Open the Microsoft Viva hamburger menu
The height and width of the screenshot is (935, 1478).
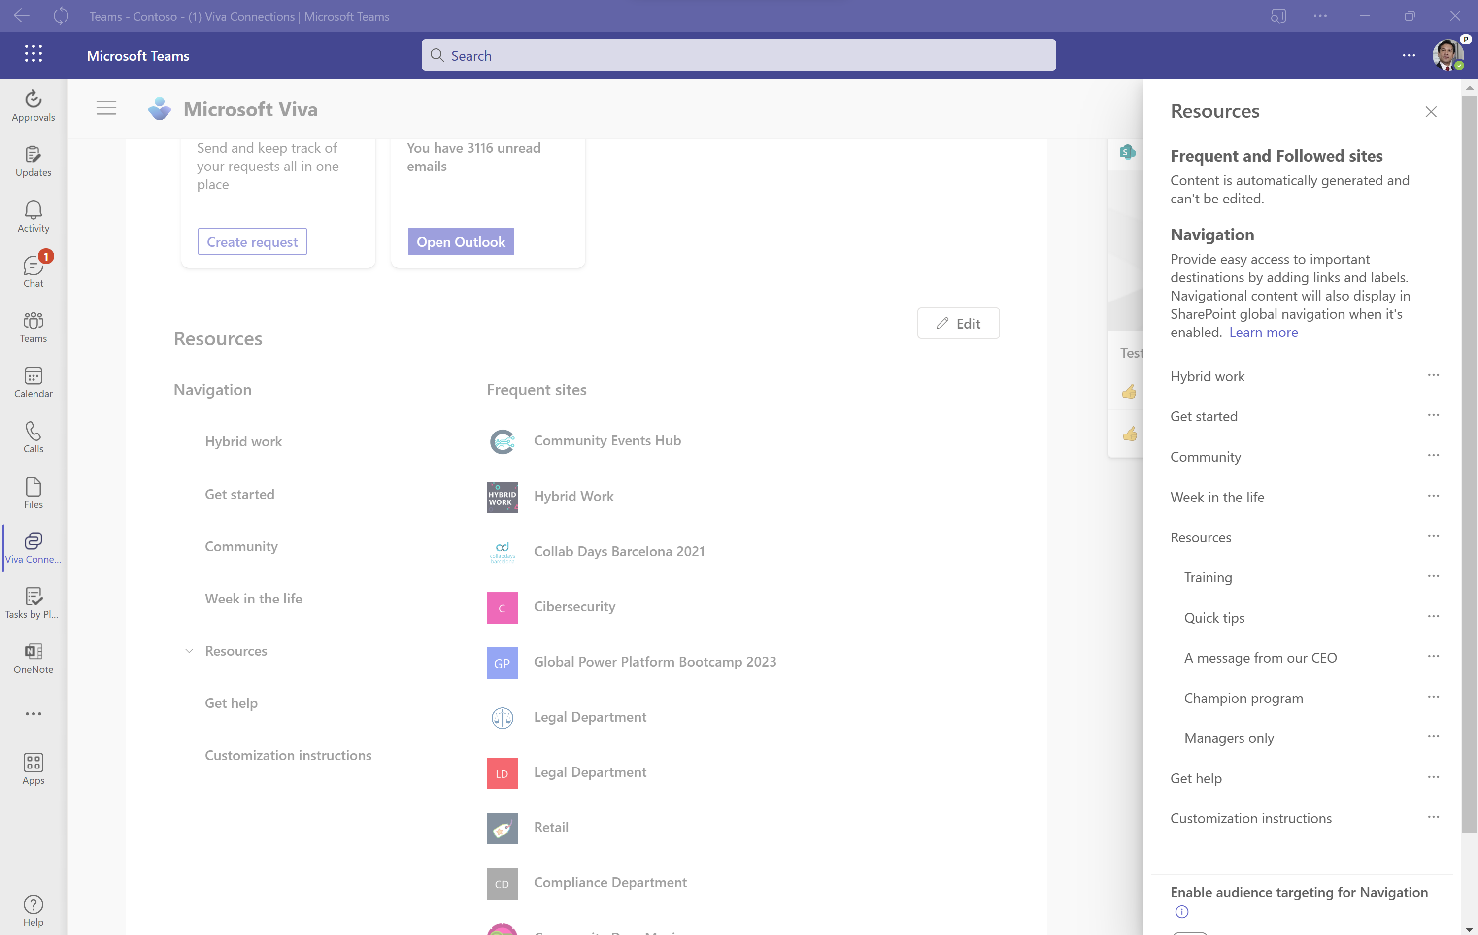point(106,109)
